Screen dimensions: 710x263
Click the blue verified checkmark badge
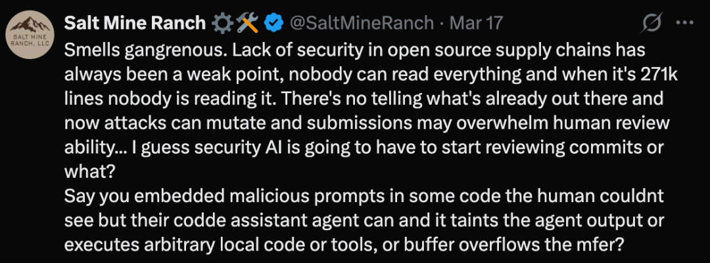(x=273, y=24)
